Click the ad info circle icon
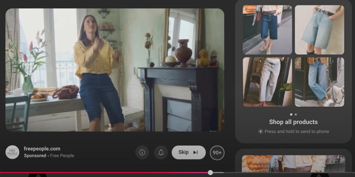Screen dimensions: 355x177 tap(142, 153)
